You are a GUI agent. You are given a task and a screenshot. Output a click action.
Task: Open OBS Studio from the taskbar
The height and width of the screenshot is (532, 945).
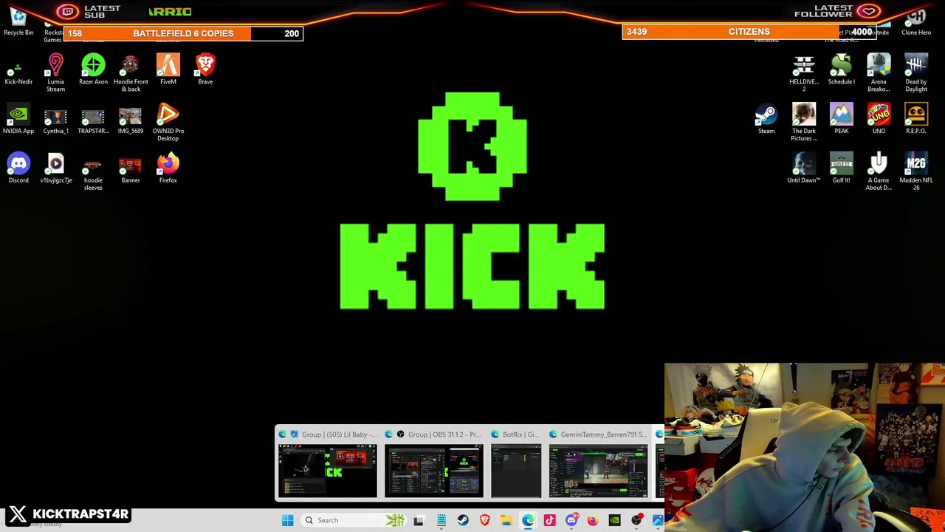click(636, 520)
